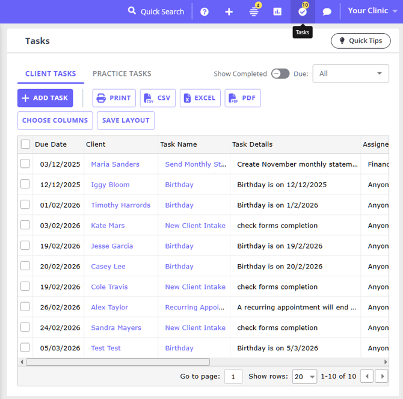Click the horizontal table scrollbar
The width and height of the screenshot is (403, 399).
click(118, 362)
